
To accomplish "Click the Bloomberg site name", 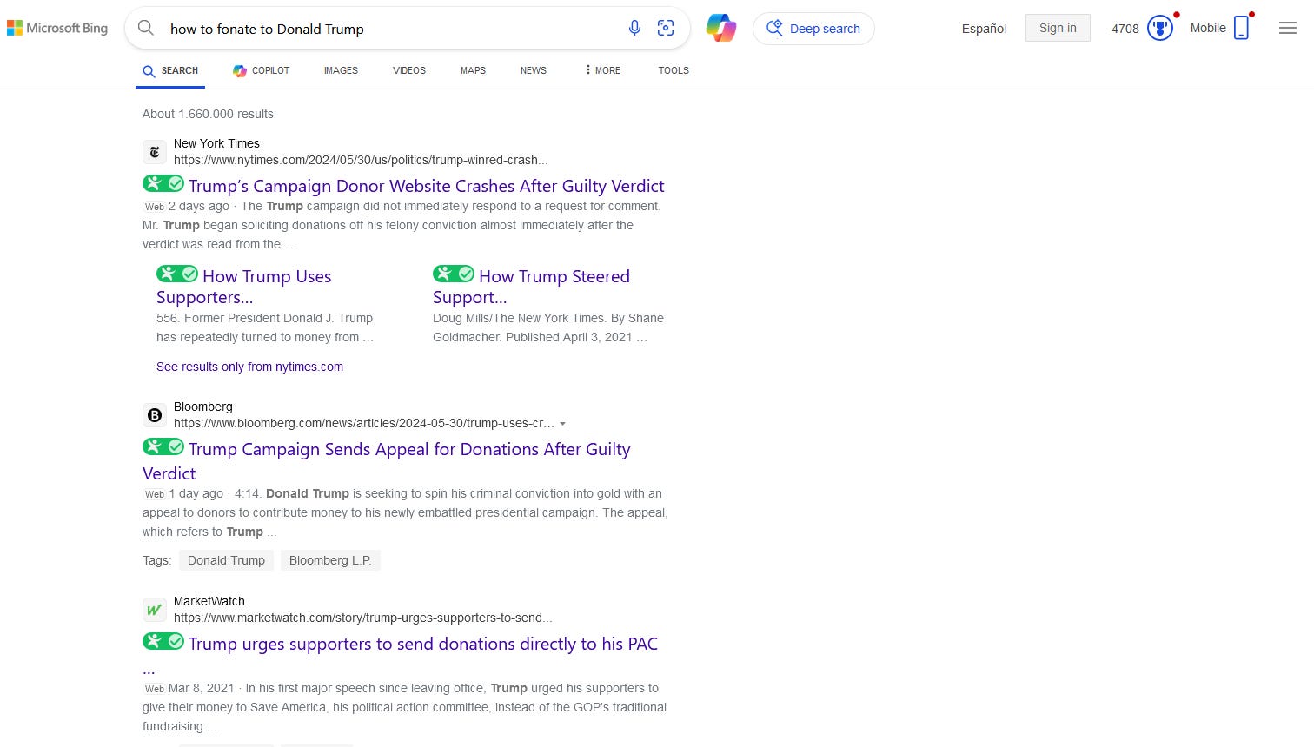I will click(202, 407).
